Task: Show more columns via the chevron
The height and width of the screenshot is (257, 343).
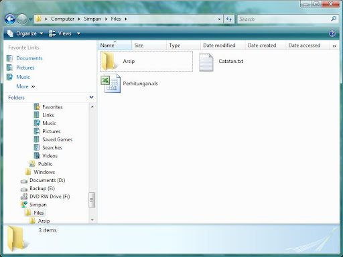Action: (334, 46)
